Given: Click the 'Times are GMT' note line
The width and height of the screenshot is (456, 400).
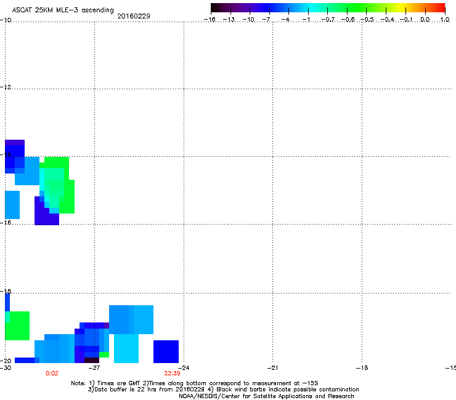Looking at the screenshot, I should point(195,383).
